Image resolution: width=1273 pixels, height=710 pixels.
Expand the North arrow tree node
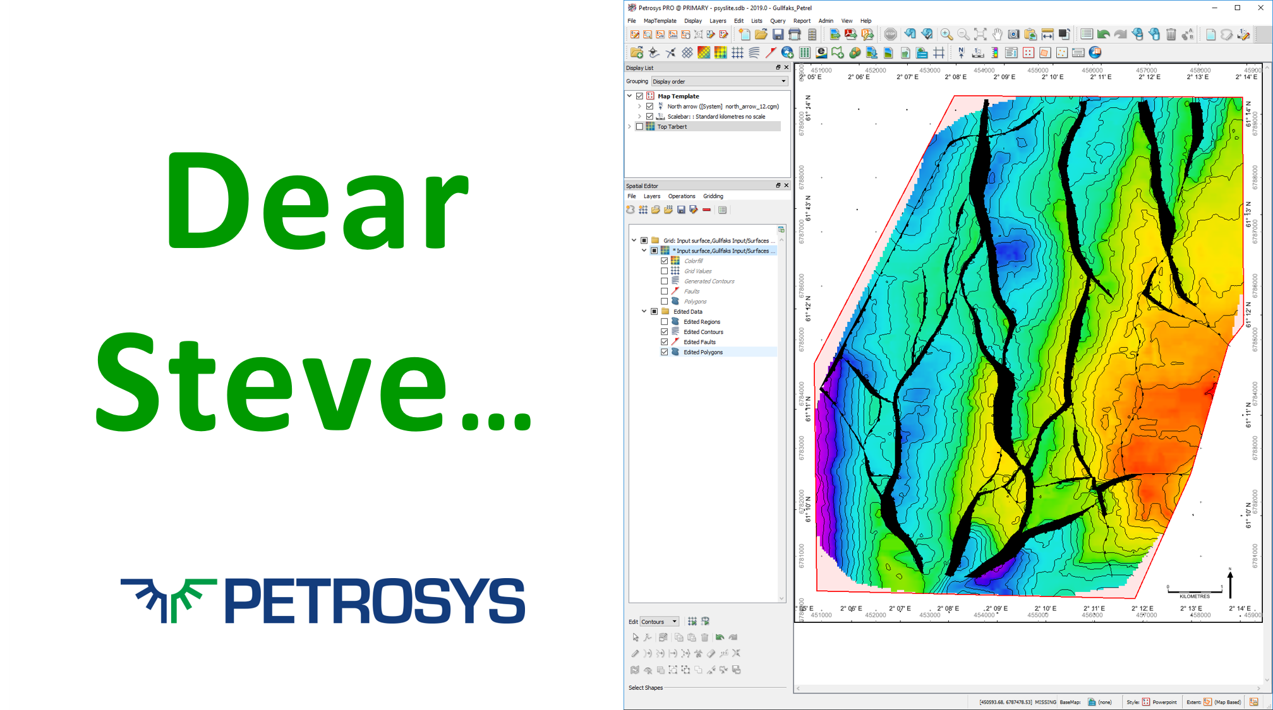640,106
